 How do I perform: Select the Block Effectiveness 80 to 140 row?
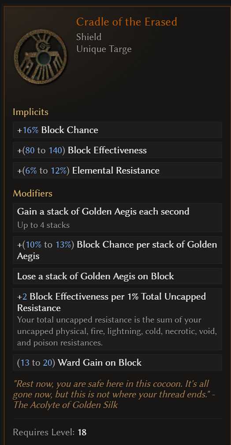(x=117, y=150)
